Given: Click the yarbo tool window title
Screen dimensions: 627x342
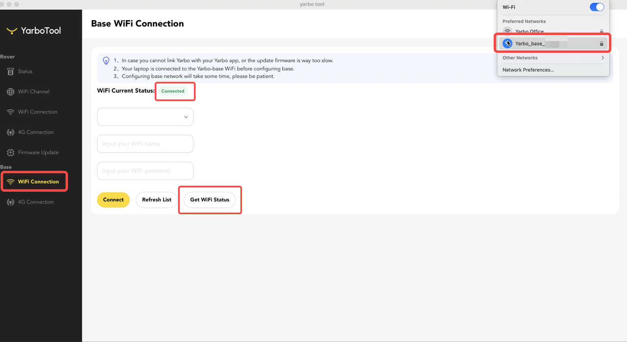Looking at the screenshot, I should pyautogui.click(x=312, y=4).
